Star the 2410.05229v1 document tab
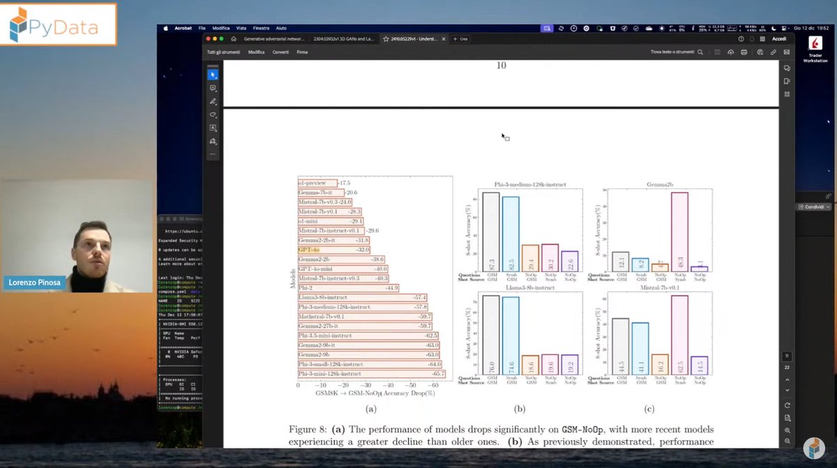The width and height of the screenshot is (837, 468). pos(385,39)
